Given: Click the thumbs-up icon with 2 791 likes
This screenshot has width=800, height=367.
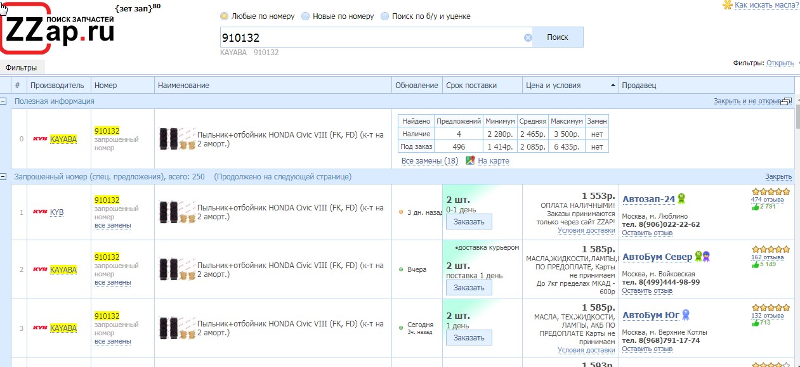Looking at the screenshot, I should 755,207.
